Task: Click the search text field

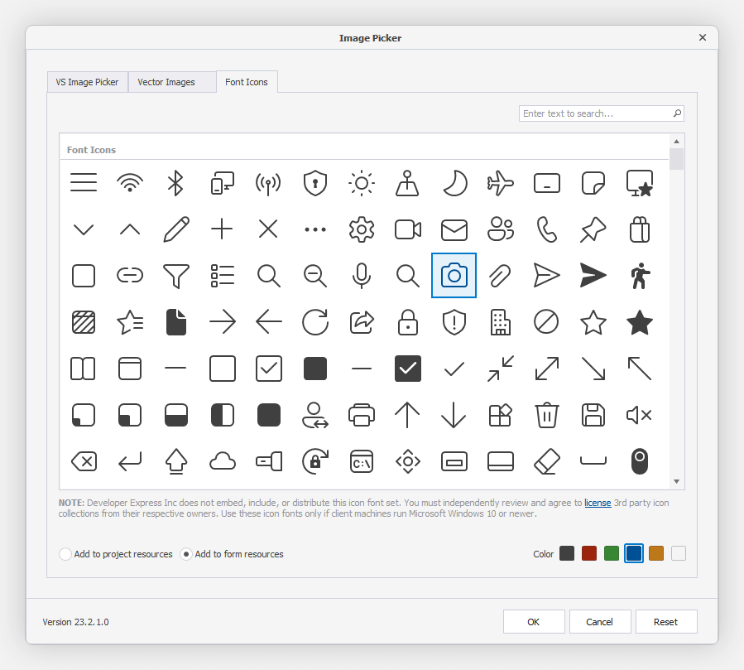Action: (596, 113)
